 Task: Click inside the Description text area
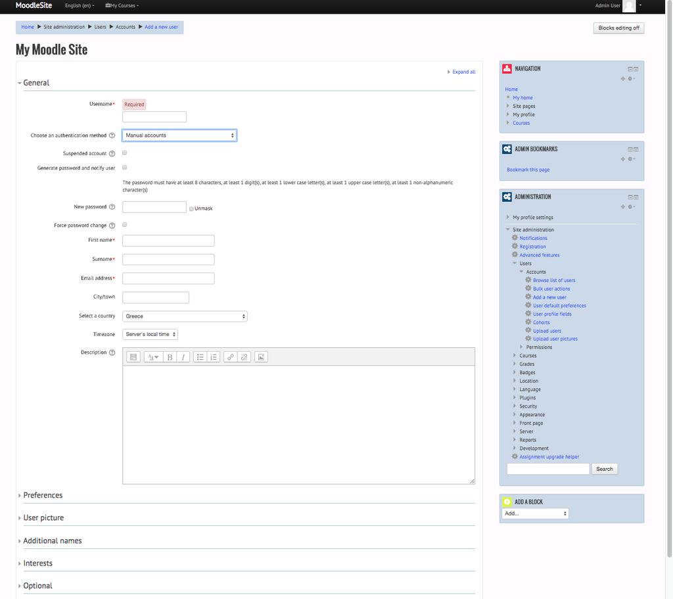tap(299, 425)
